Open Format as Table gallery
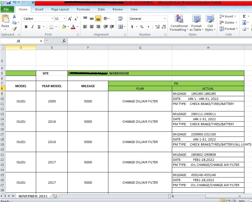The width and height of the screenshot is (252, 202). (x=196, y=23)
